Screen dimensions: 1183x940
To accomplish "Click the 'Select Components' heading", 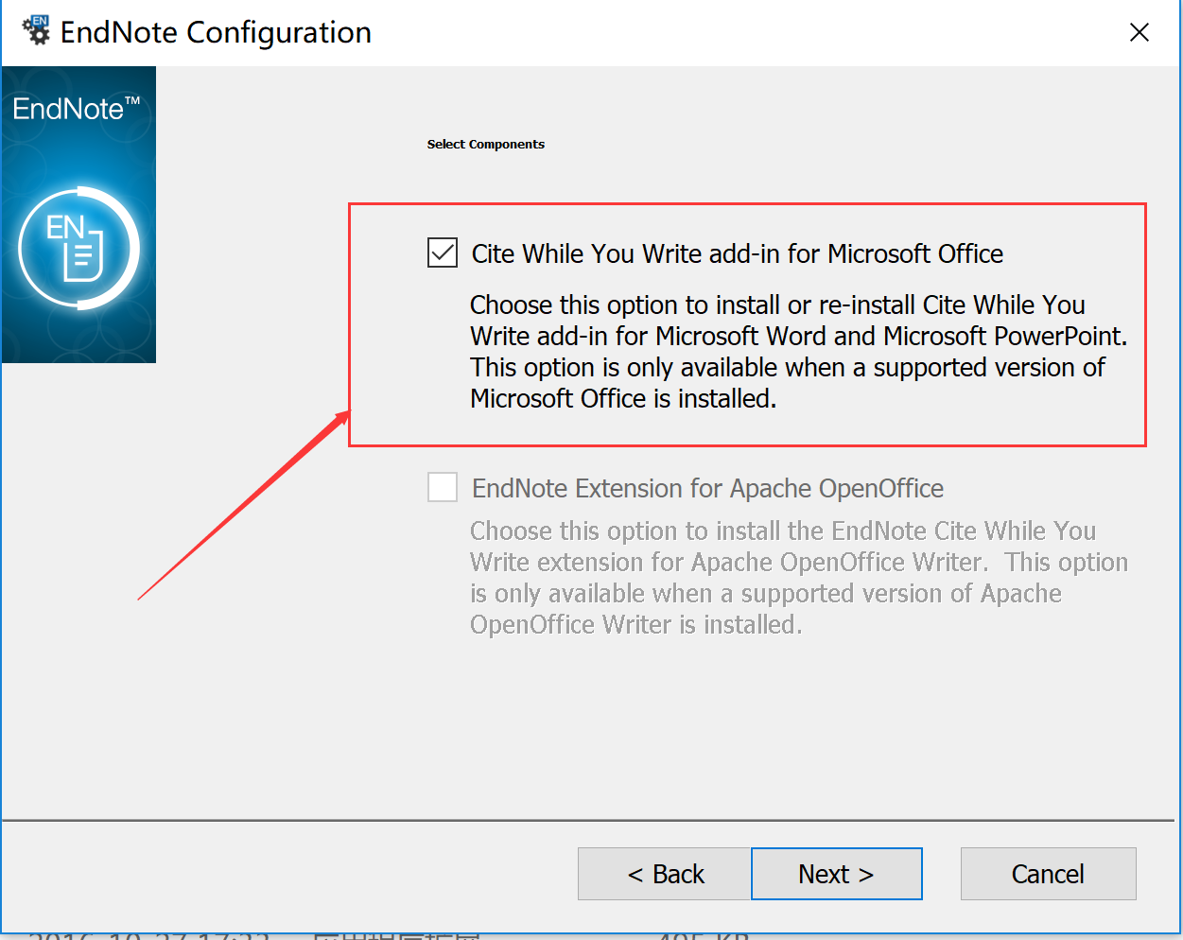I will click(485, 145).
